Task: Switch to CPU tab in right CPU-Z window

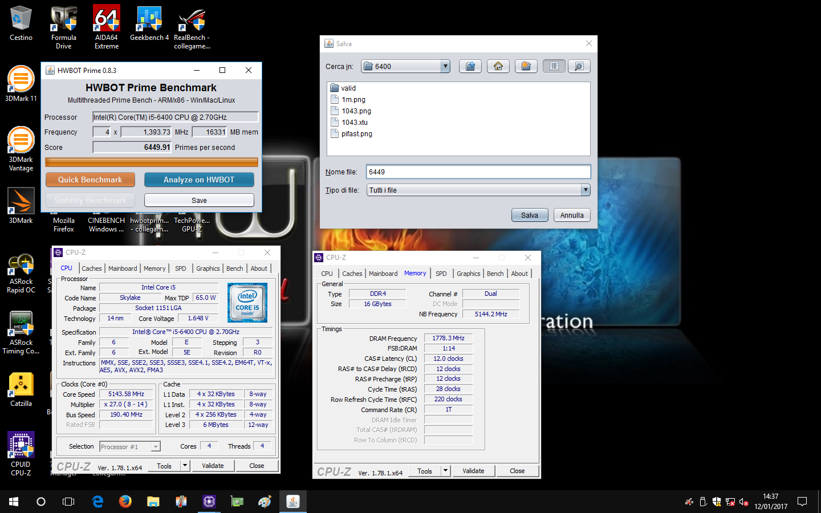Action: (x=327, y=274)
